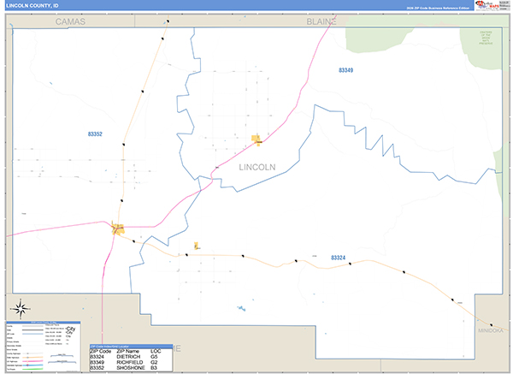The width and height of the screenshot is (513, 374).
Task: Click grid location G2 in index table
Action: (x=154, y=362)
